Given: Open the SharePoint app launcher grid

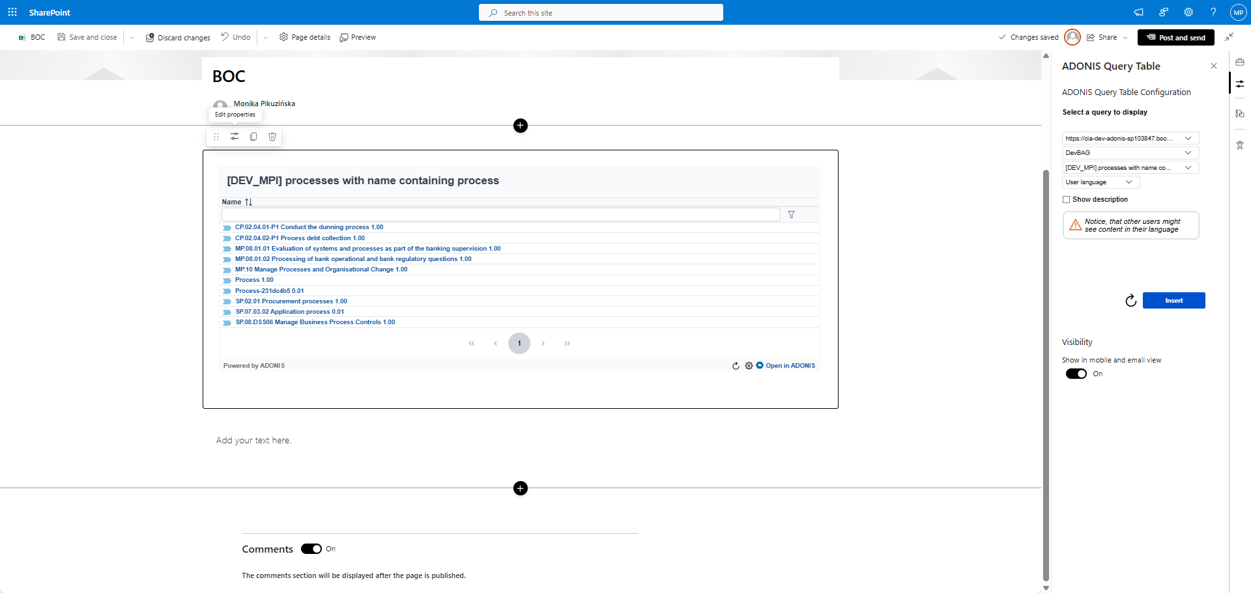Looking at the screenshot, I should click(12, 12).
